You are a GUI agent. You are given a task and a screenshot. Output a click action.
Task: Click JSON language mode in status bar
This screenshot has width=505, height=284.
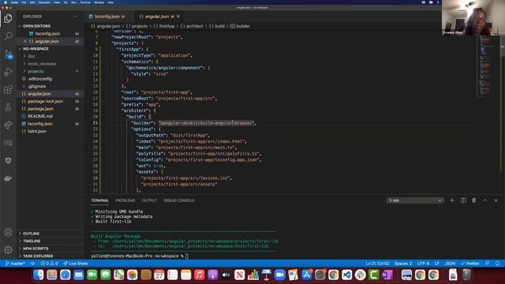(x=450, y=263)
